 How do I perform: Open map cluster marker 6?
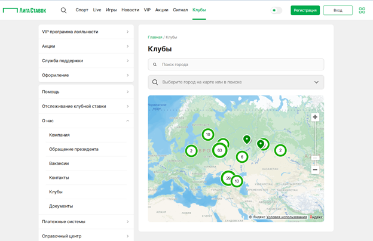pos(242,157)
